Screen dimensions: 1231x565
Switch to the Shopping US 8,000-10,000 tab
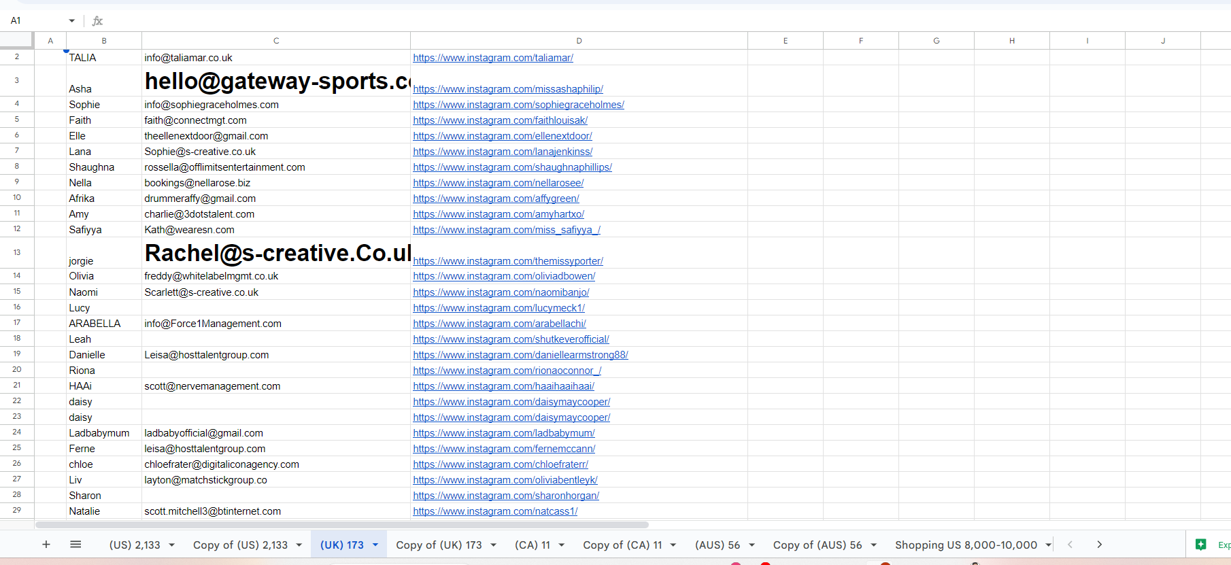tap(966, 545)
